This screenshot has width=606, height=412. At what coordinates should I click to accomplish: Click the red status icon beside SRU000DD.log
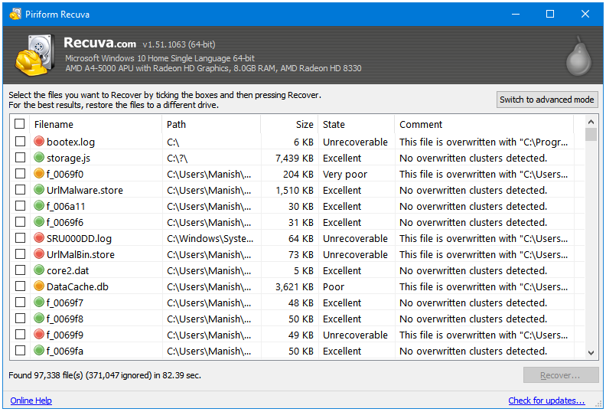tap(39, 237)
